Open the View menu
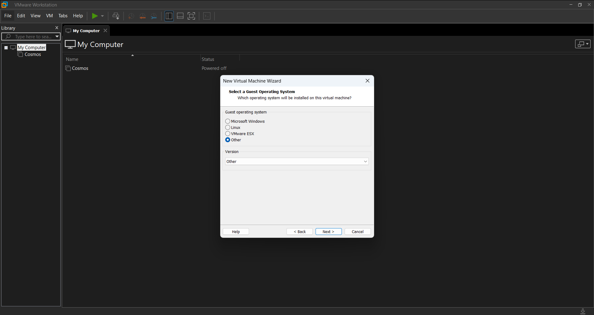This screenshot has height=315, width=594. tap(35, 16)
